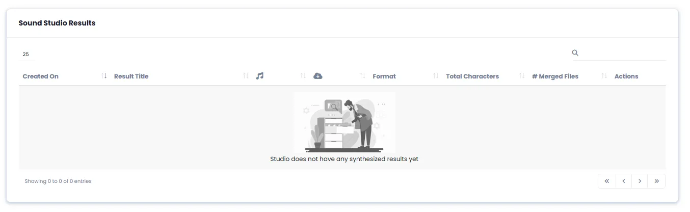Click the no synthesized results message

[x=344, y=159]
